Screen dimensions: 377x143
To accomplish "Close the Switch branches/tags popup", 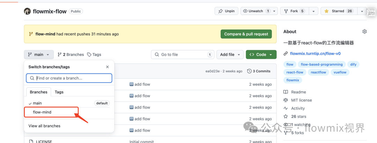I will [x=108, y=67].
